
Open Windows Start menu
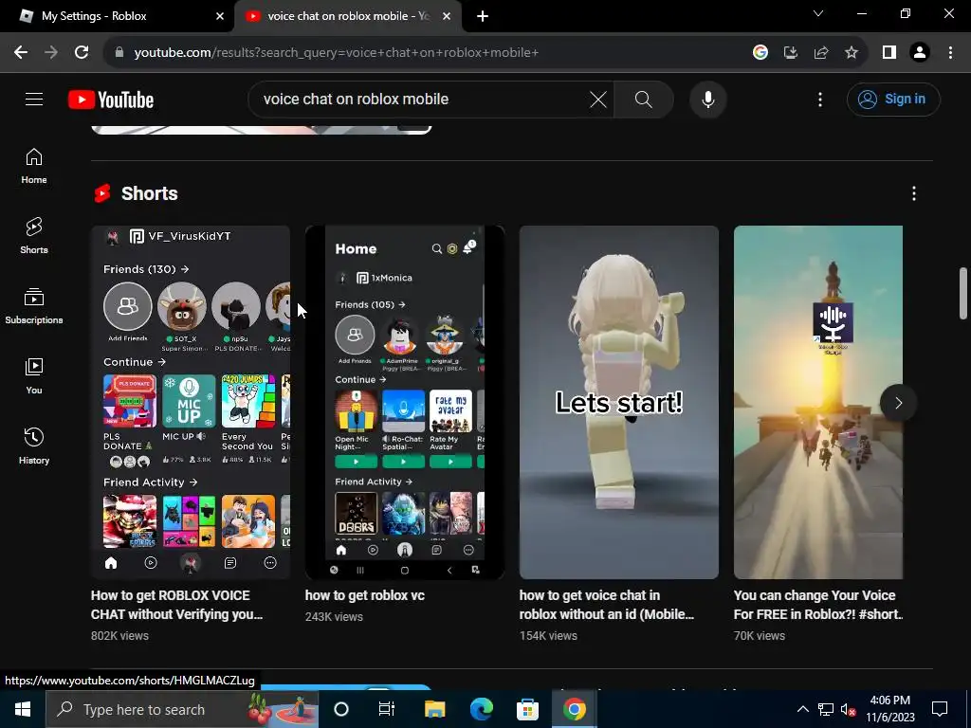point(23,709)
